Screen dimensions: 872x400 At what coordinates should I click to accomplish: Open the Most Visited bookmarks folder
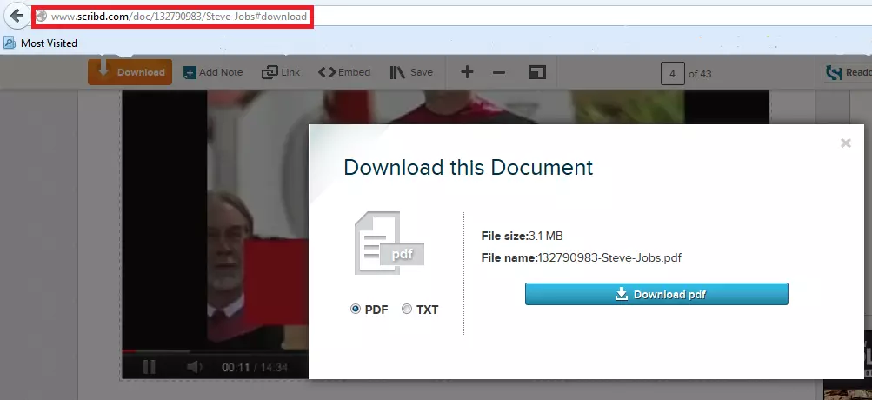(x=40, y=43)
